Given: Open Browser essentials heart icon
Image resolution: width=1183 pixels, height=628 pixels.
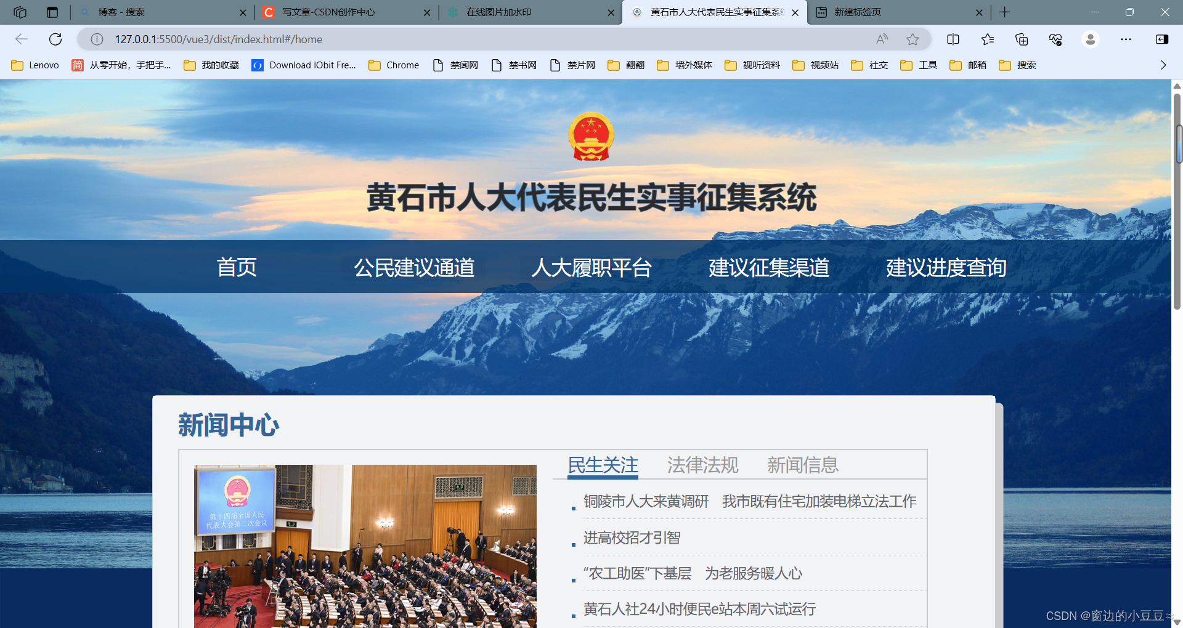Looking at the screenshot, I should (1055, 39).
